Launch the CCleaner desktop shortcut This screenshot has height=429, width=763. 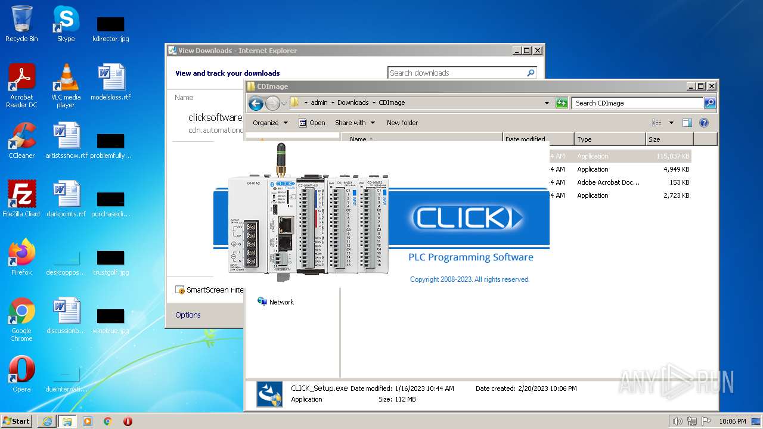click(21, 141)
